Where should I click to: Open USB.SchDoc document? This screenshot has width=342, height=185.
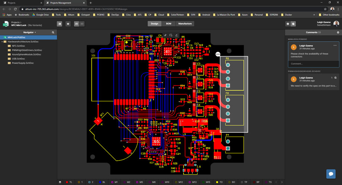click(x=18, y=59)
